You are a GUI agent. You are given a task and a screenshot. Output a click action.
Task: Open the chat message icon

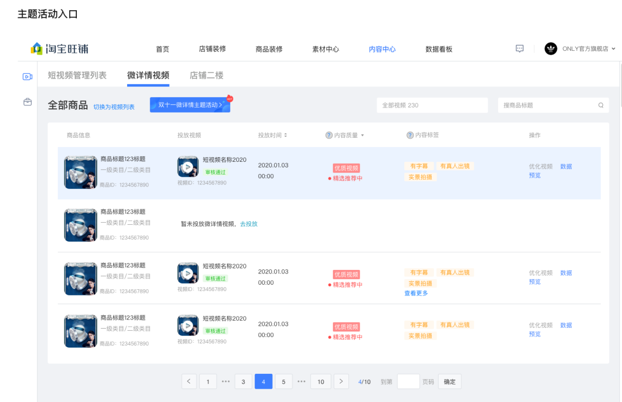(x=520, y=49)
